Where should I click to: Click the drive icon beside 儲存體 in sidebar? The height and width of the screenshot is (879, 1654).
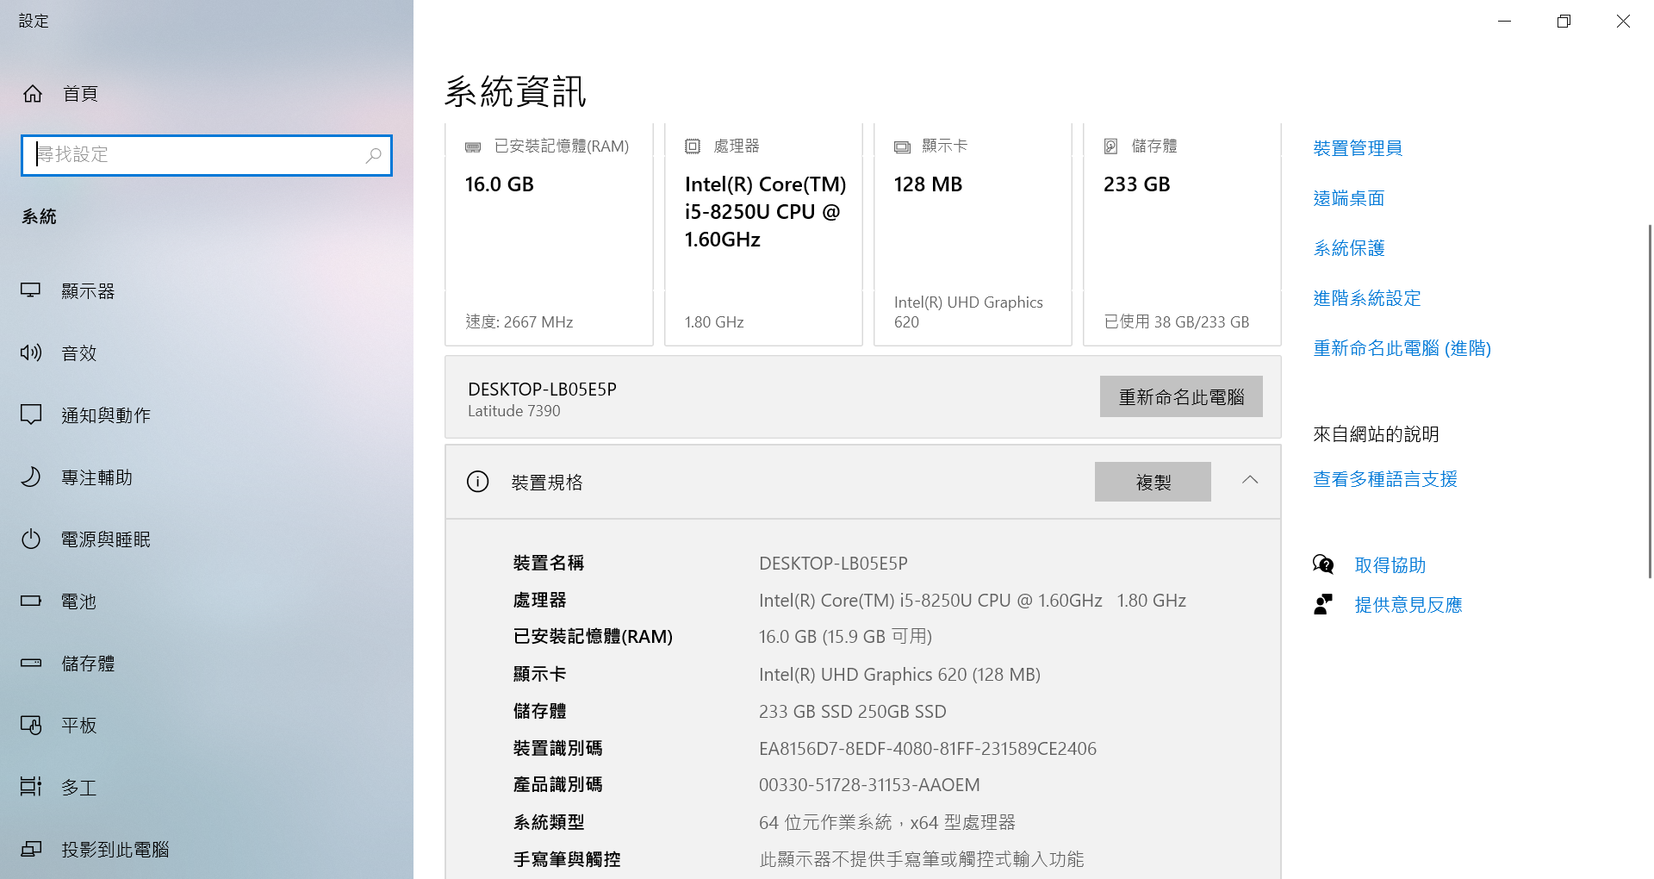pyautogui.click(x=31, y=663)
